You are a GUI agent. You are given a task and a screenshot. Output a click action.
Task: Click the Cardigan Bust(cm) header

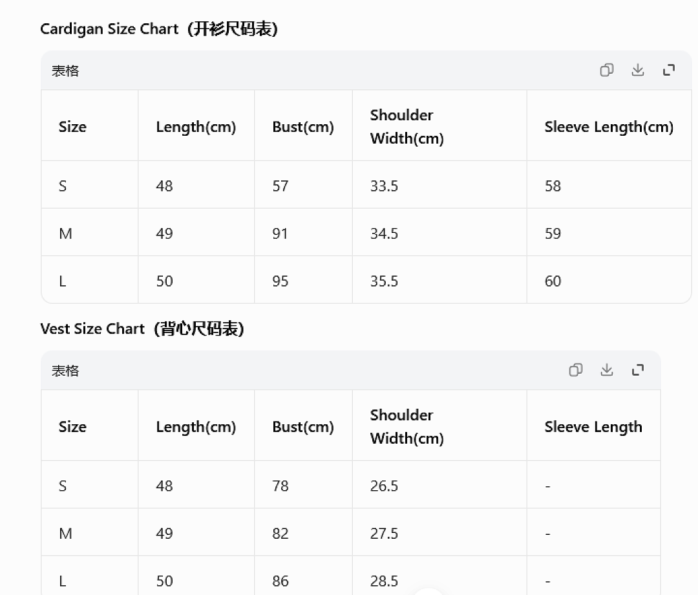click(302, 127)
